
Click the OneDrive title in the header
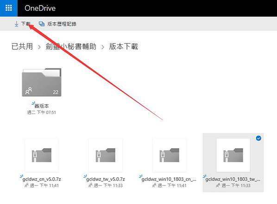40,8
